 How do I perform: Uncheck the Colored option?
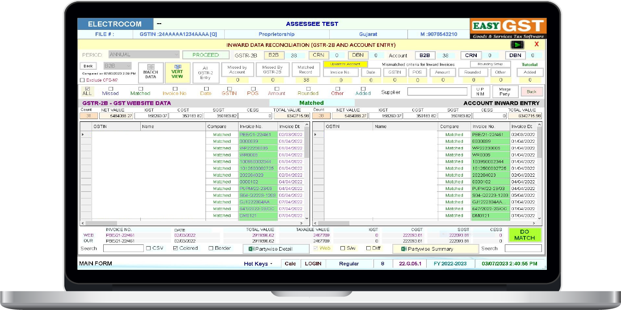pyautogui.click(x=176, y=248)
